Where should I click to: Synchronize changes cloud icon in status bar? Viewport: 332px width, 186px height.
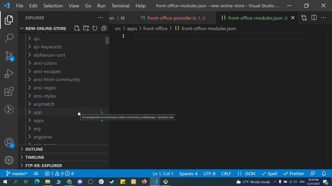tap(36, 174)
